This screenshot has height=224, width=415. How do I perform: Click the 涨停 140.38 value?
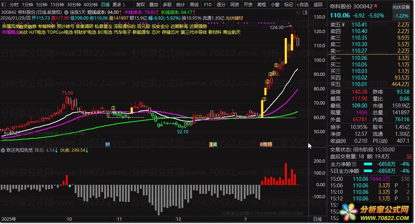click(x=359, y=92)
